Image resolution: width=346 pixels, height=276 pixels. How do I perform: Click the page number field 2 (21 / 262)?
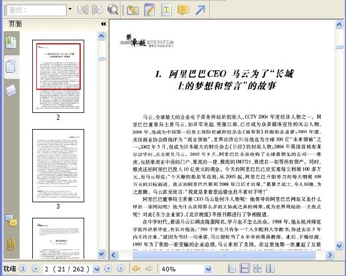[x=67, y=269]
